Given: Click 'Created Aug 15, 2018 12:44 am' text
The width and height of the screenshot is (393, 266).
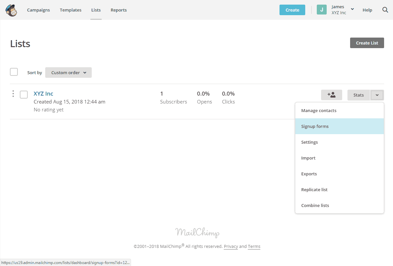Looking at the screenshot, I should (69, 102).
